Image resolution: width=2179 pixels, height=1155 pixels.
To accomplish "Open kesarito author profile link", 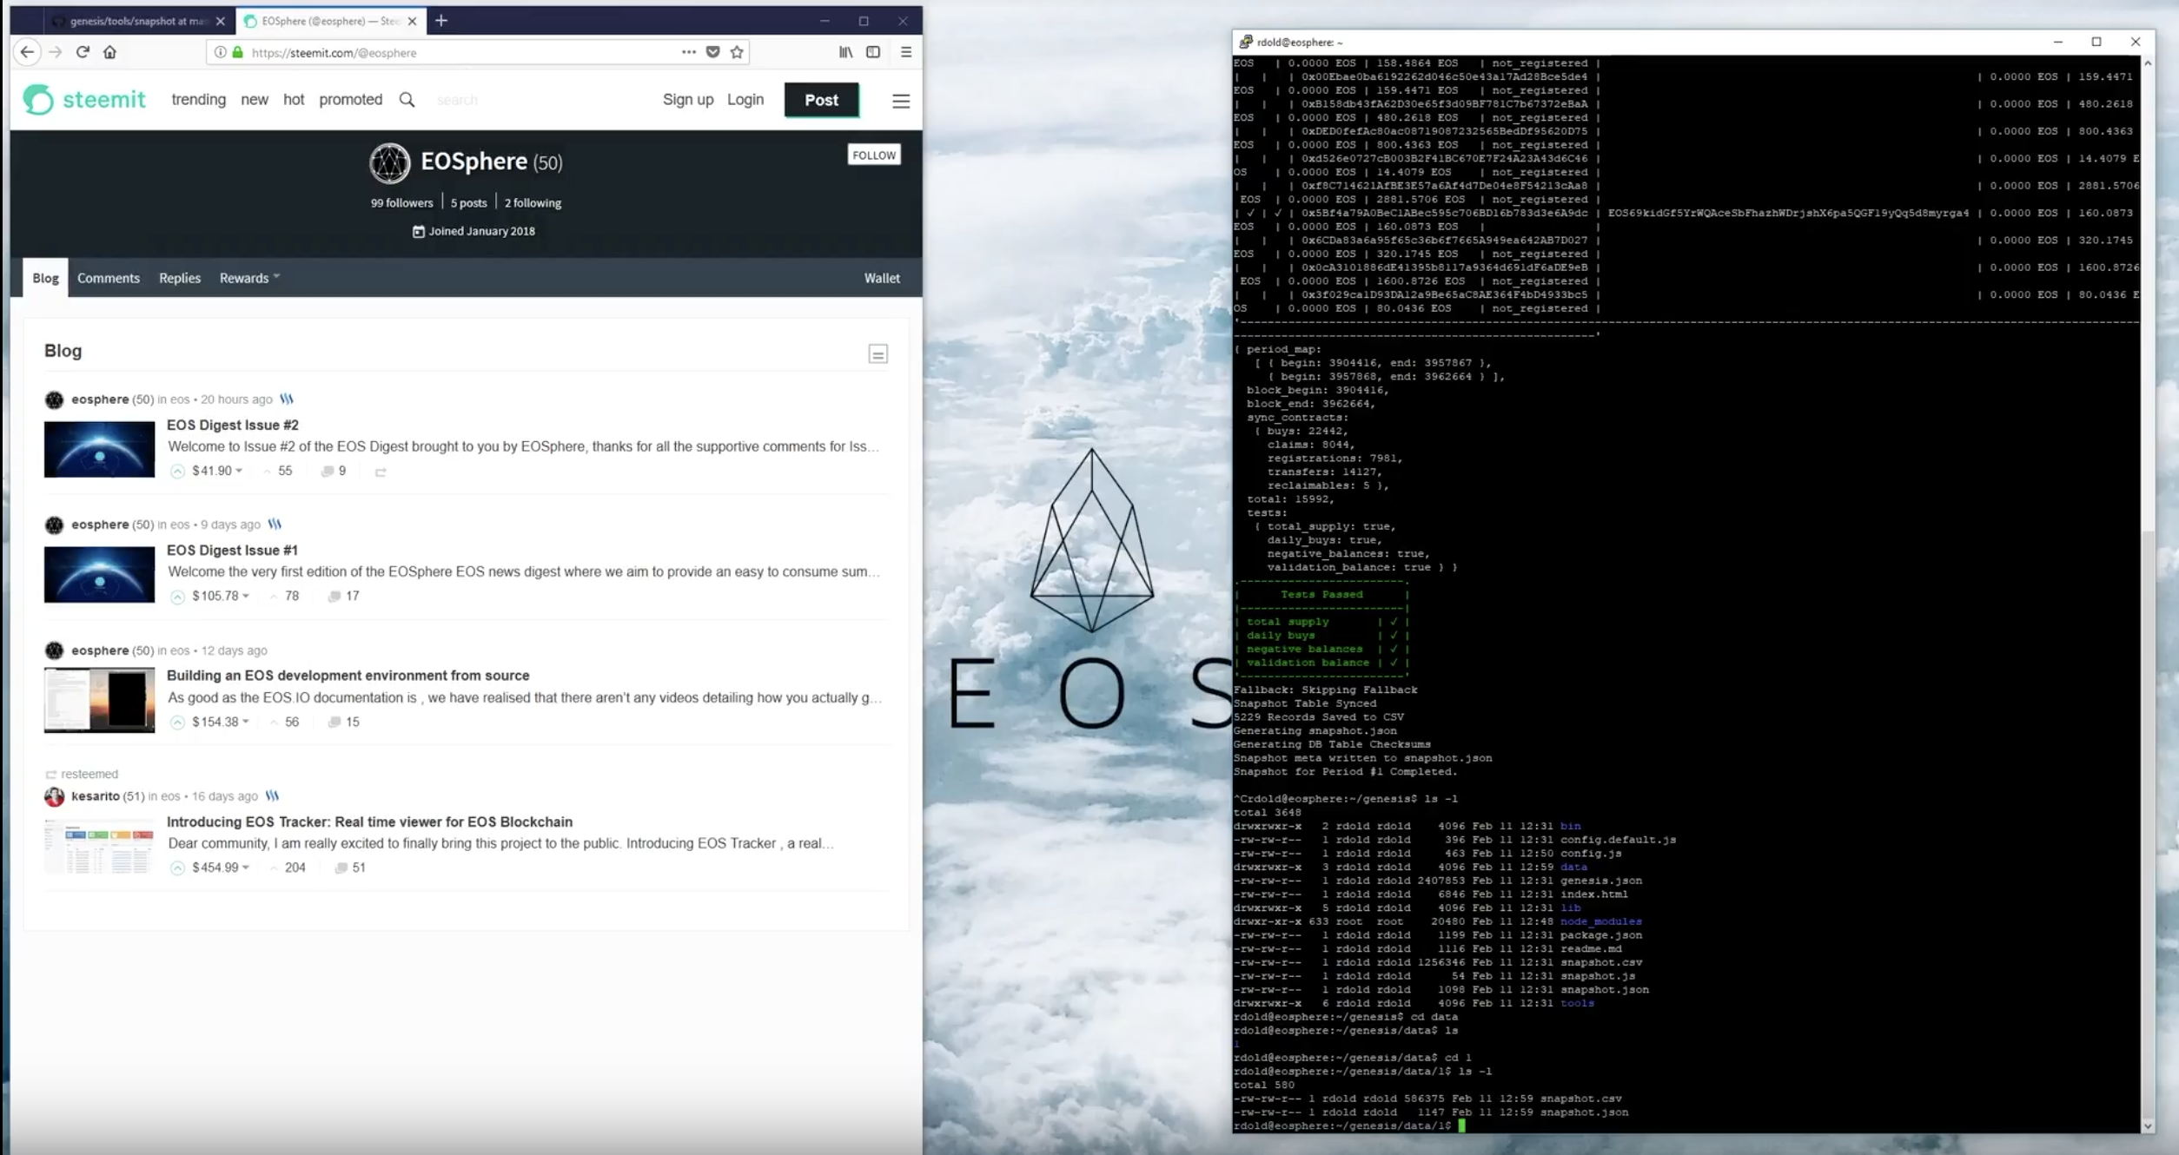I will 96,795.
